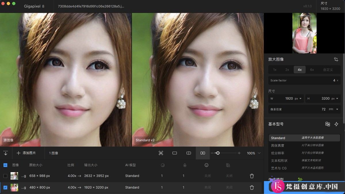Screen dimensions: 345x194
Task: Click the zoom slider handle
Action: pyautogui.click(x=218, y=153)
